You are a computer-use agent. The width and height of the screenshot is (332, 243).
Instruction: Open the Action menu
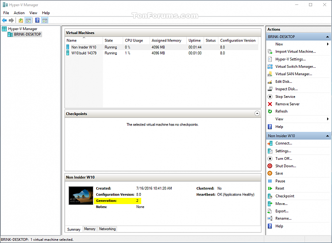pyautogui.click(x=19, y=13)
